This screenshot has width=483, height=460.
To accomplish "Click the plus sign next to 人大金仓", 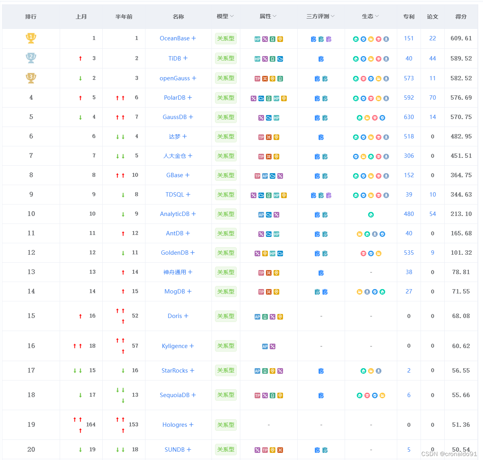I will click(190, 156).
